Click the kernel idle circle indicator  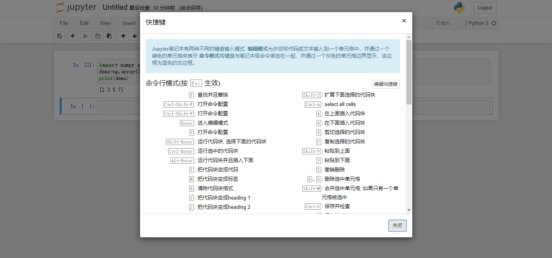493,23
